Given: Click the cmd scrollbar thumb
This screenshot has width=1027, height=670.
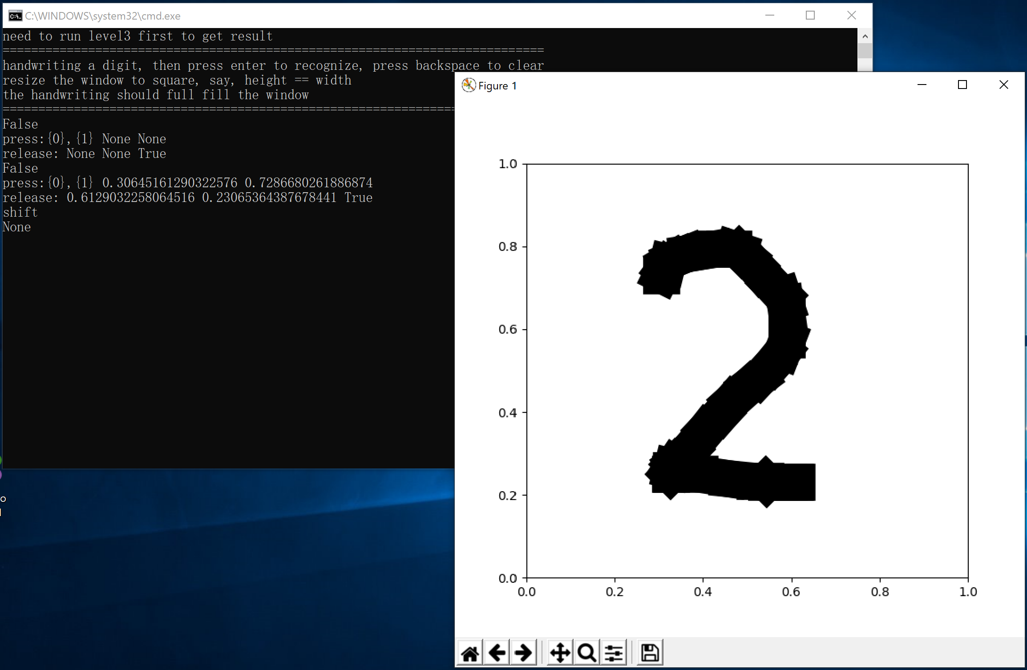Looking at the screenshot, I should [865, 51].
